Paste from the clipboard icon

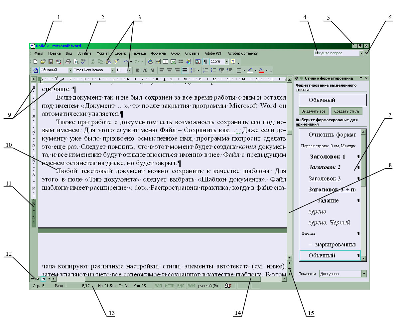click(108, 62)
